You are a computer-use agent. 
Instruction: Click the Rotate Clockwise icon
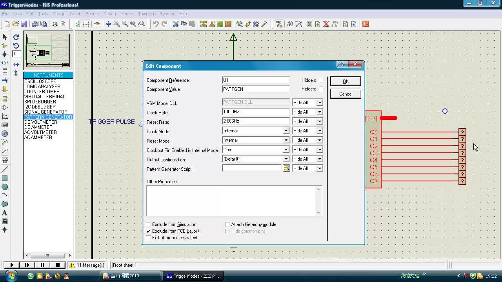[16, 37]
